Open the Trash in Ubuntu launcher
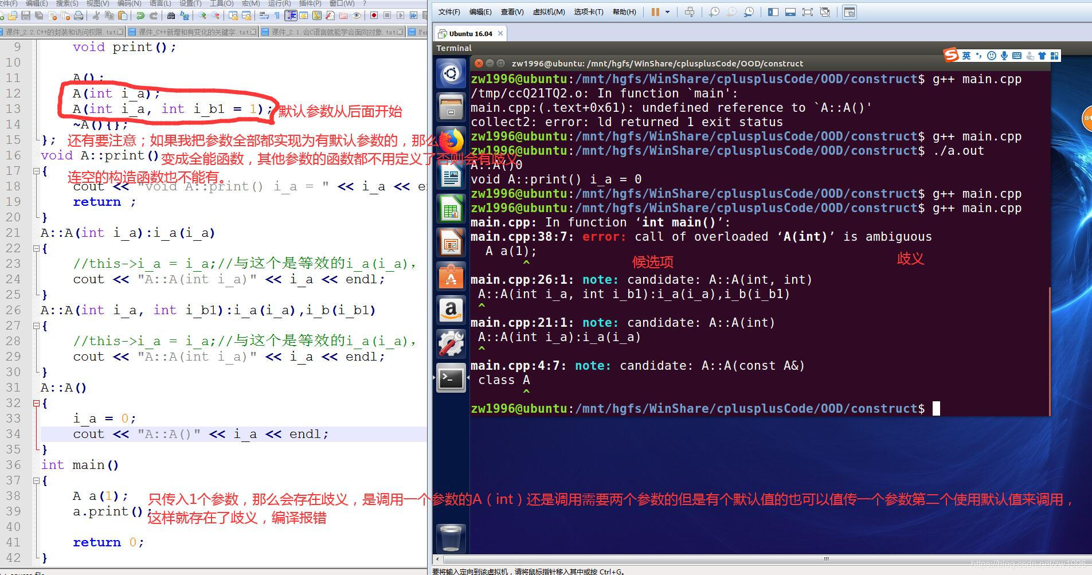Viewport: 1092px width, 575px height. pyautogui.click(x=451, y=538)
